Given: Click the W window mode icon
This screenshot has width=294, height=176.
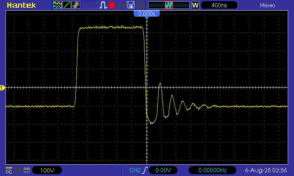Looking at the screenshot, I should [x=196, y=5].
